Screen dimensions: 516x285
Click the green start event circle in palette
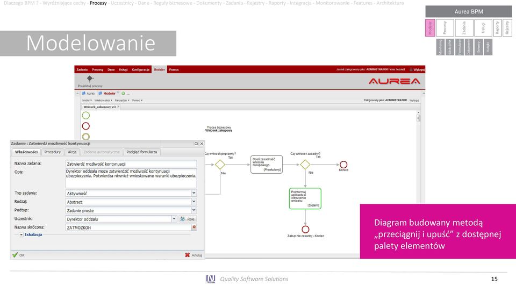point(86,116)
